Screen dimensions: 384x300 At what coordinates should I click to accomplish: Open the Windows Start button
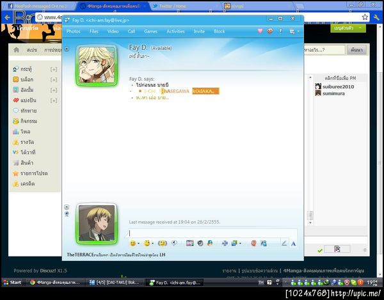pyautogui.click(x=12, y=282)
